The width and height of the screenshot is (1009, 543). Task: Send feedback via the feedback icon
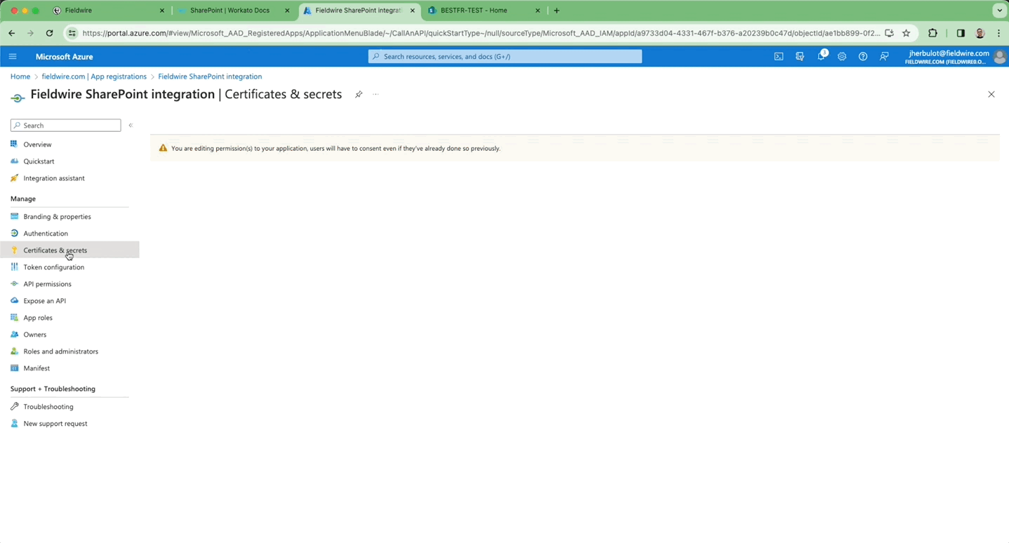coord(883,56)
